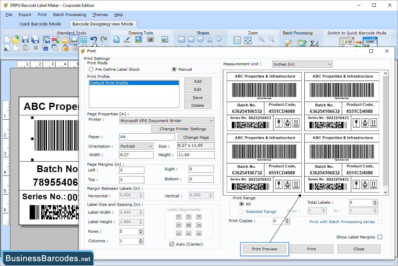Click the Excel import batch icon
The width and height of the screenshot is (398, 266).
pyautogui.click(x=302, y=43)
